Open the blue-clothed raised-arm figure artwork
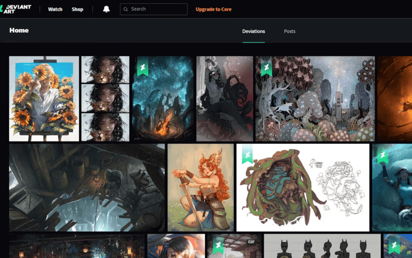 click(392, 187)
